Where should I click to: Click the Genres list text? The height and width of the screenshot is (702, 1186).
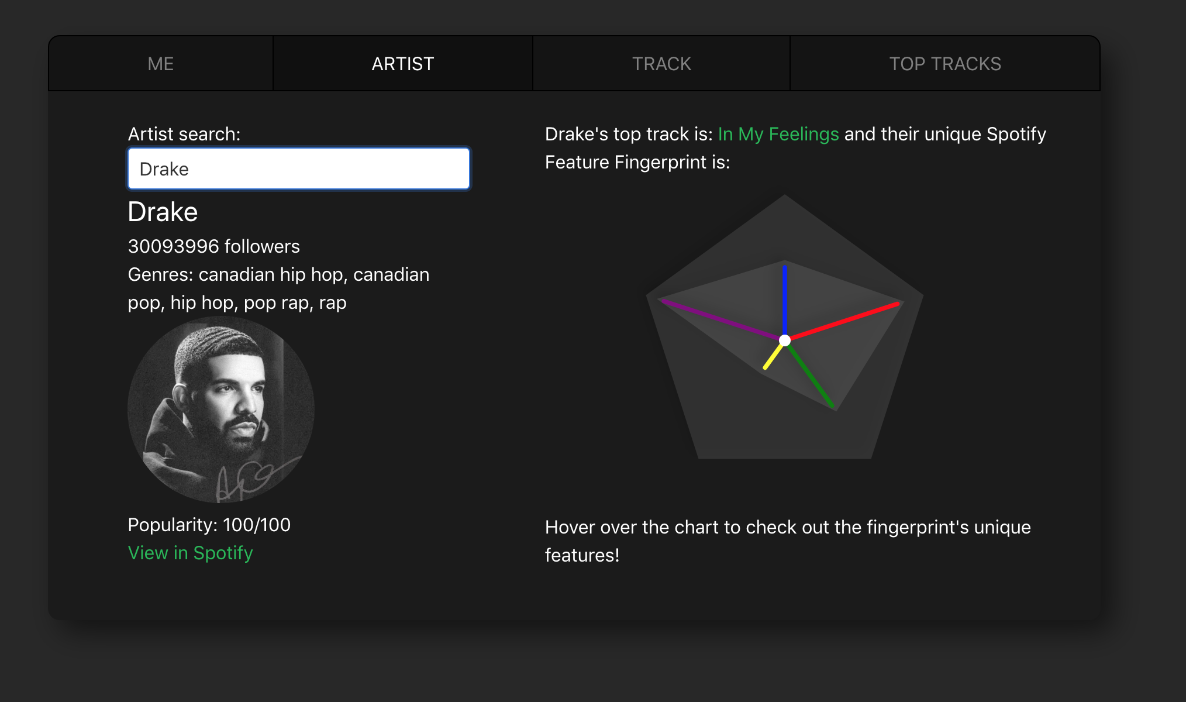pos(279,288)
